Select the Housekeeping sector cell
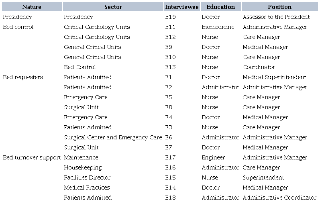 point(83,167)
